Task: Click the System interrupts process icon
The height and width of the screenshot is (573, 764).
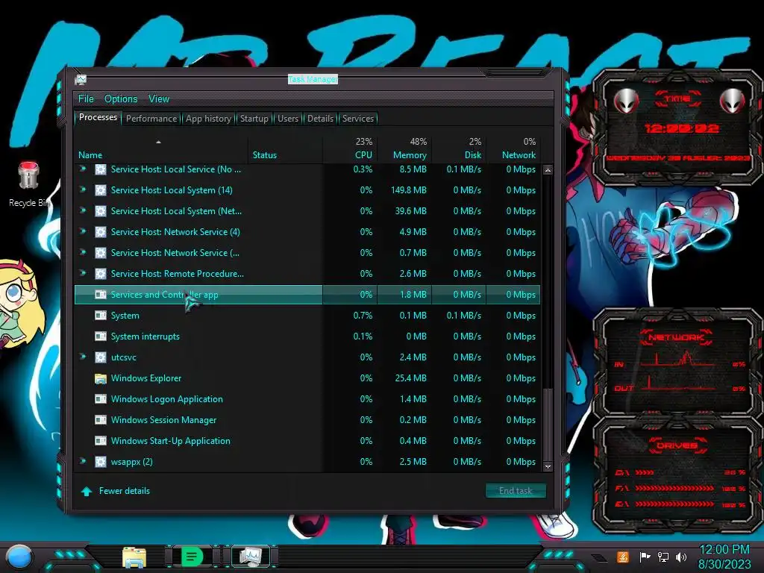Action: coord(101,336)
